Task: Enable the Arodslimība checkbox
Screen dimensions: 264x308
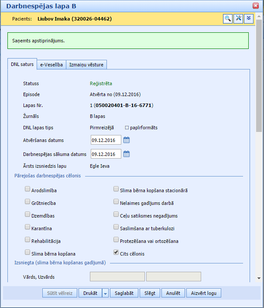Action: (28, 190)
